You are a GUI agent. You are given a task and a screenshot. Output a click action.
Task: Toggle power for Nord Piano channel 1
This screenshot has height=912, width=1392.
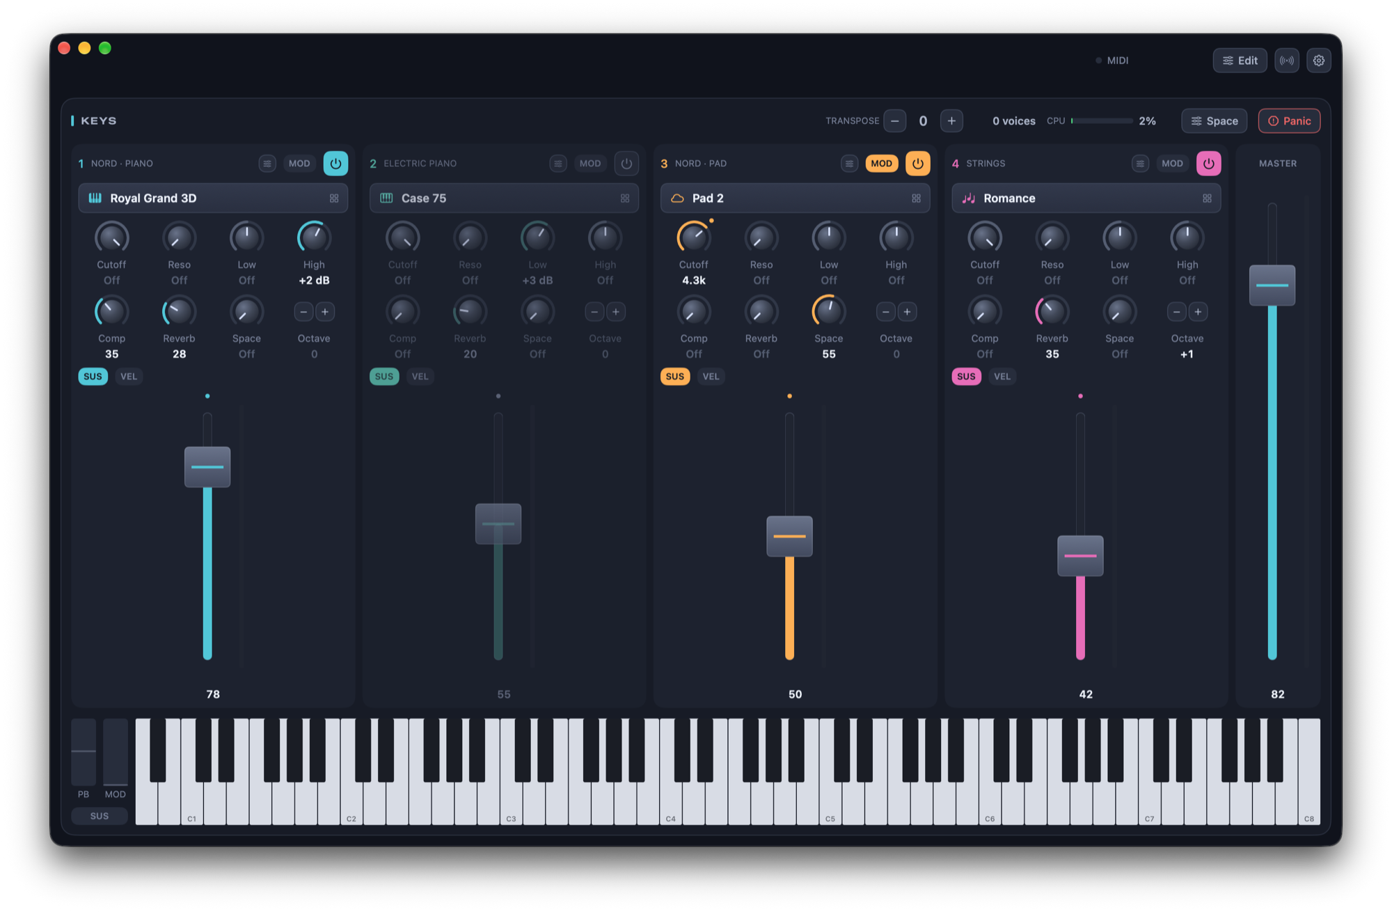pos(335,164)
